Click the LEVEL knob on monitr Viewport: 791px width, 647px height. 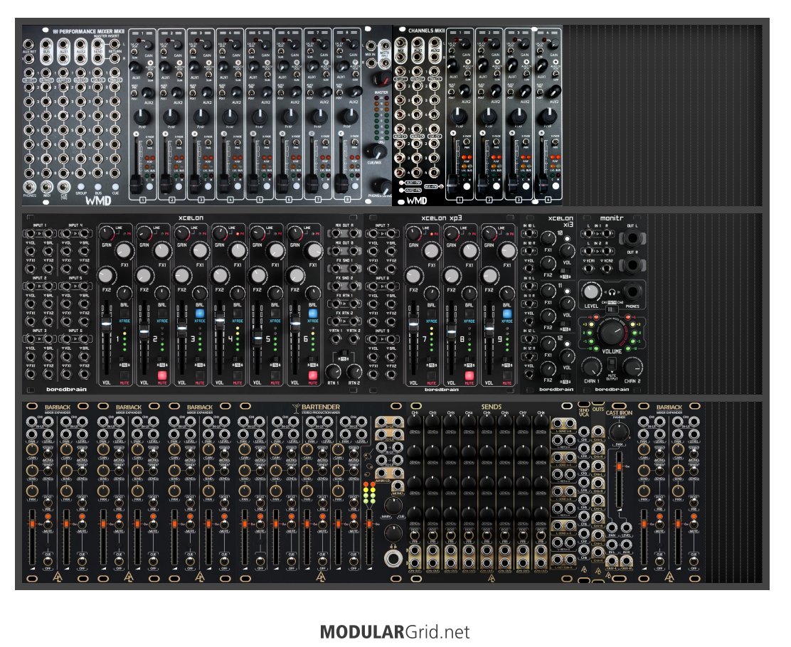coord(590,292)
